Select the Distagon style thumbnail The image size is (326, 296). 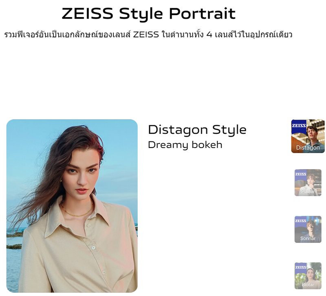308,136
